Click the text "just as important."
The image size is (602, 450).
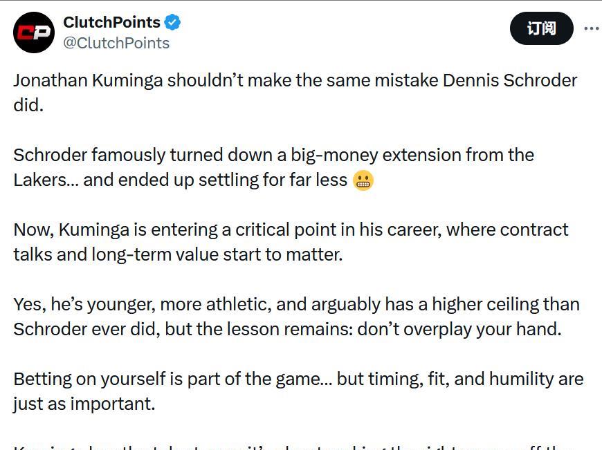click(x=84, y=404)
